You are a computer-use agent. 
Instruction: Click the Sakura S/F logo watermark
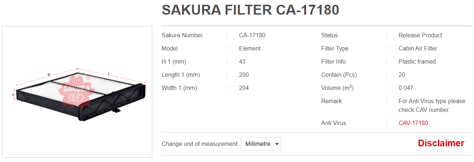tap(77, 91)
